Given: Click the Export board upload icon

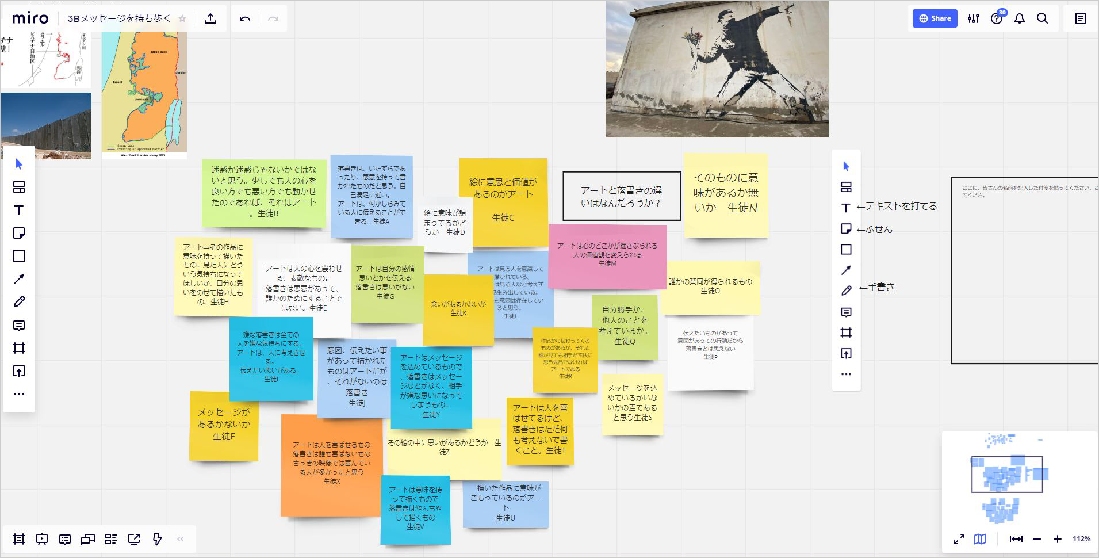Looking at the screenshot, I should click(210, 18).
